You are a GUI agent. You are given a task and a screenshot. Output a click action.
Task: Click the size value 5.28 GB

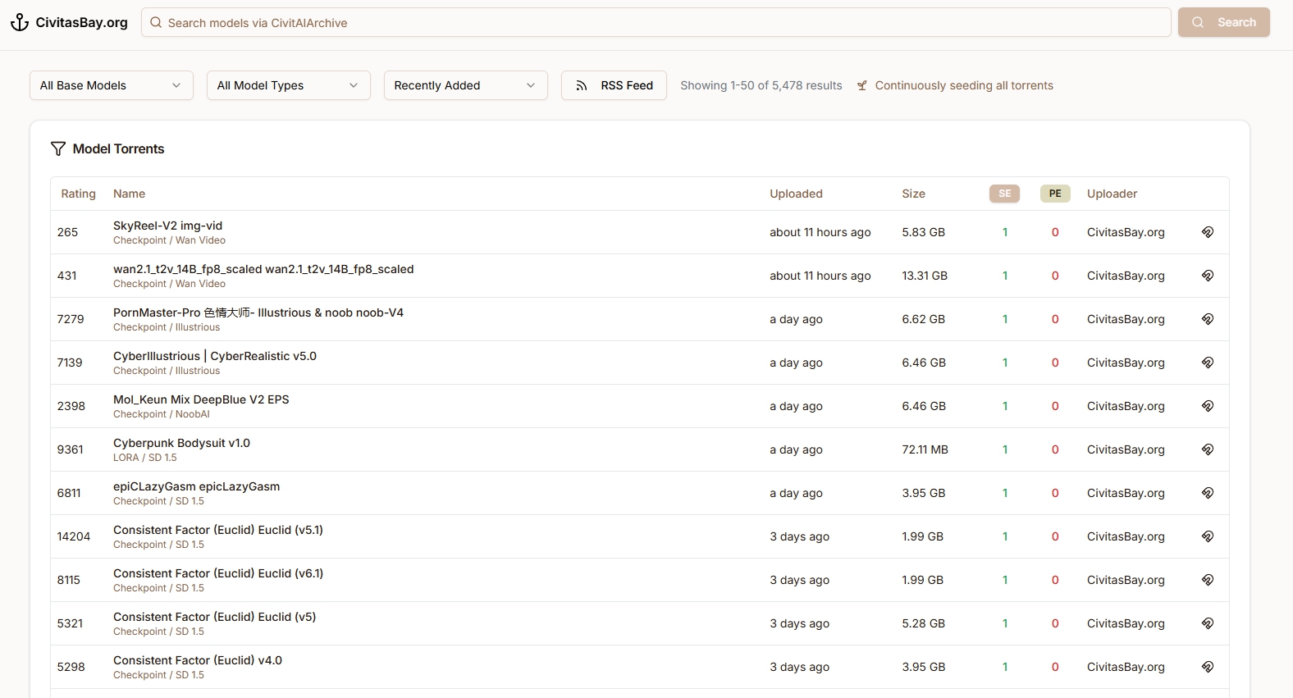click(923, 623)
